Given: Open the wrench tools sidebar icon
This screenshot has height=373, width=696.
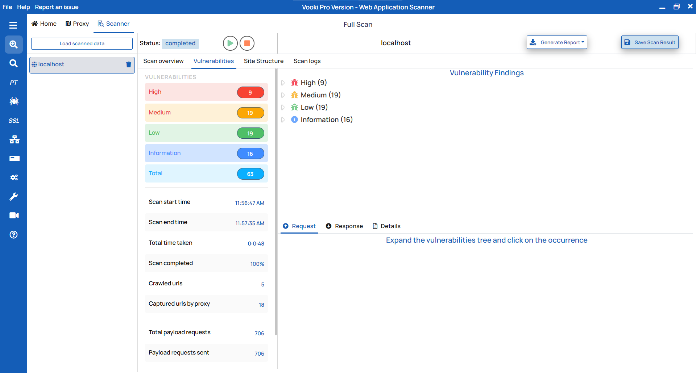Looking at the screenshot, I should point(13,197).
